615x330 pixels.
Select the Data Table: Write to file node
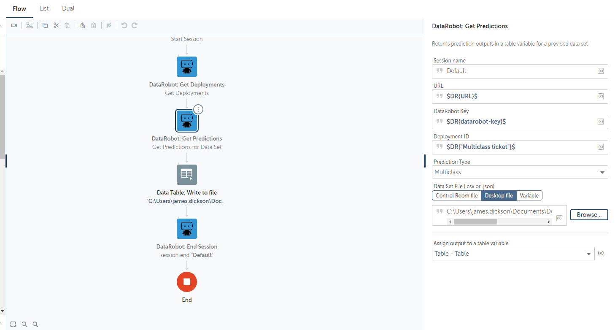(187, 175)
